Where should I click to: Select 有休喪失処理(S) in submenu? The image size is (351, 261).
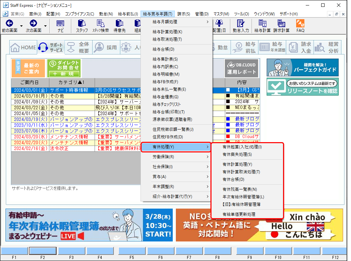(247, 154)
